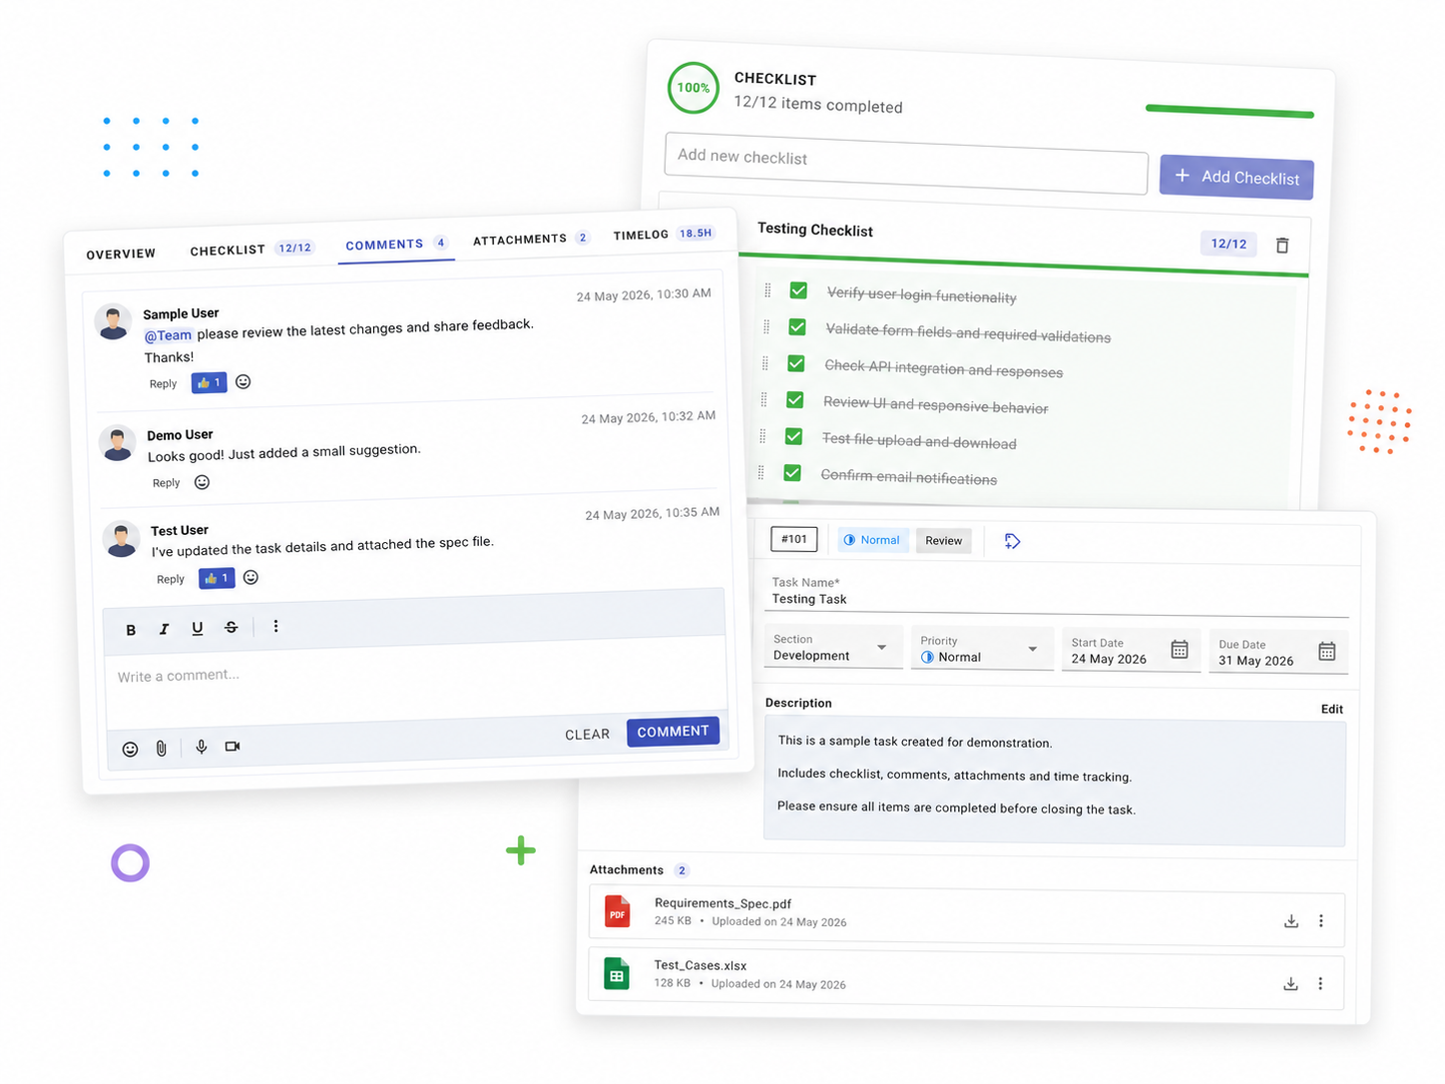The image size is (1445, 1084).
Task: Download Test_Cases.xlsx
Action: [1290, 984]
